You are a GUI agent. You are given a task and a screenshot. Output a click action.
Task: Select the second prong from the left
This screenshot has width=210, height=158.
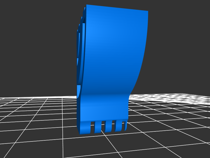pos(98,126)
